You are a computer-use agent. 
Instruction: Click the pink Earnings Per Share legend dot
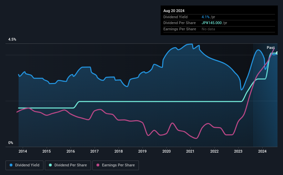tap(98, 165)
